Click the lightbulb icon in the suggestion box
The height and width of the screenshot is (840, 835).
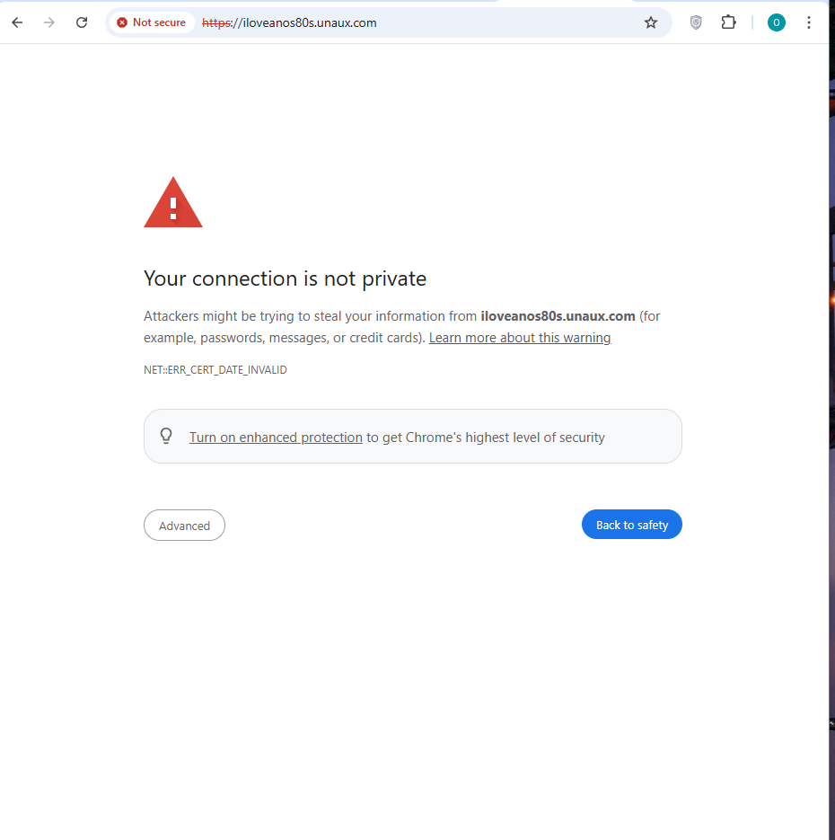click(166, 436)
